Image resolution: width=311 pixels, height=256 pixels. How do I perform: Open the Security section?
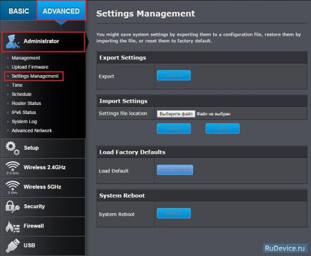coord(43,207)
